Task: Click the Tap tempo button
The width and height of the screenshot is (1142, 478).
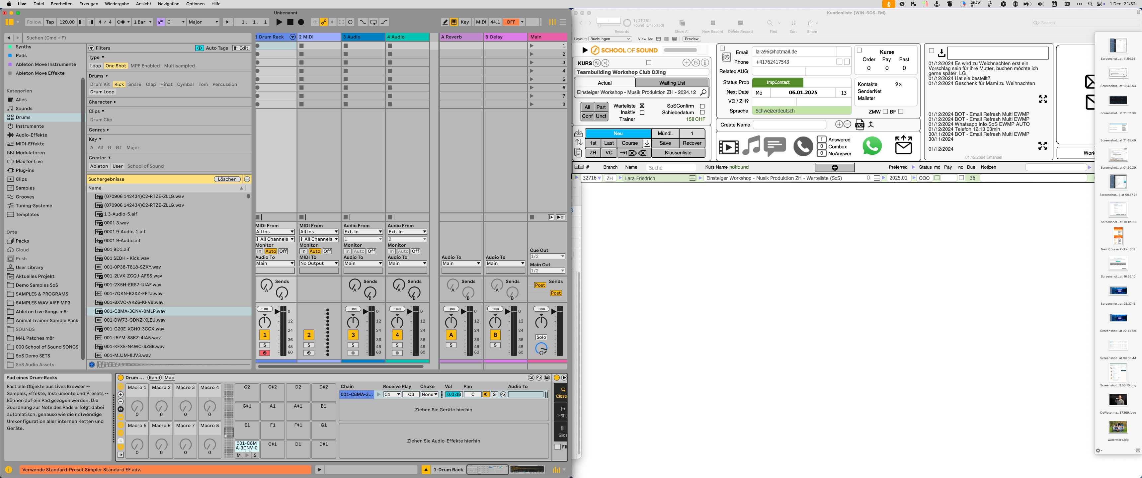Action: 50,22
